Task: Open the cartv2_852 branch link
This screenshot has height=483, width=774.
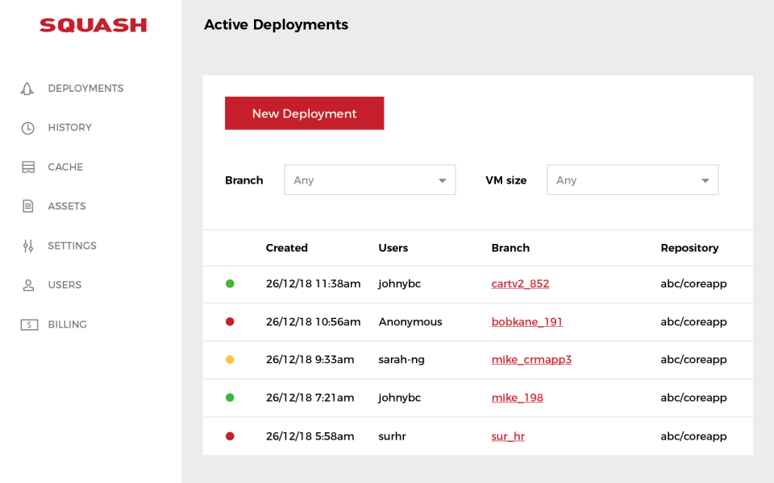Action: click(x=520, y=284)
